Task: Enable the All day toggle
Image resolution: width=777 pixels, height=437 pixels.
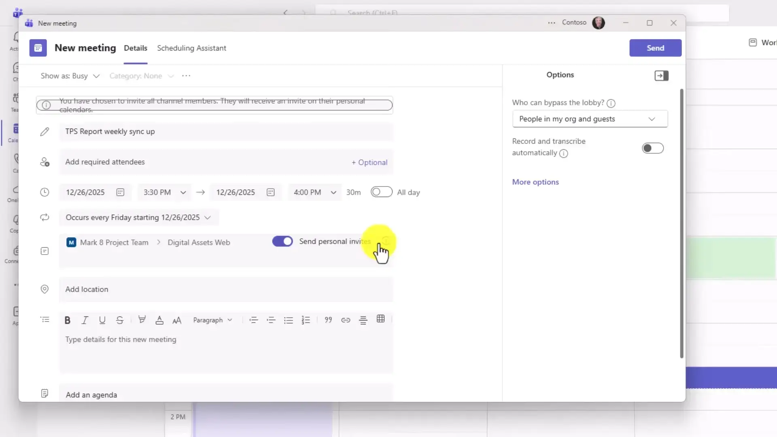Action: tap(382, 192)
